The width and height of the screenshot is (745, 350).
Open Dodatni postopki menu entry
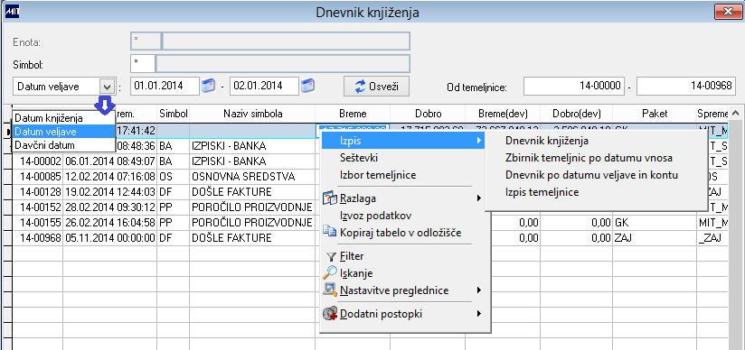[x=403, y=314]
